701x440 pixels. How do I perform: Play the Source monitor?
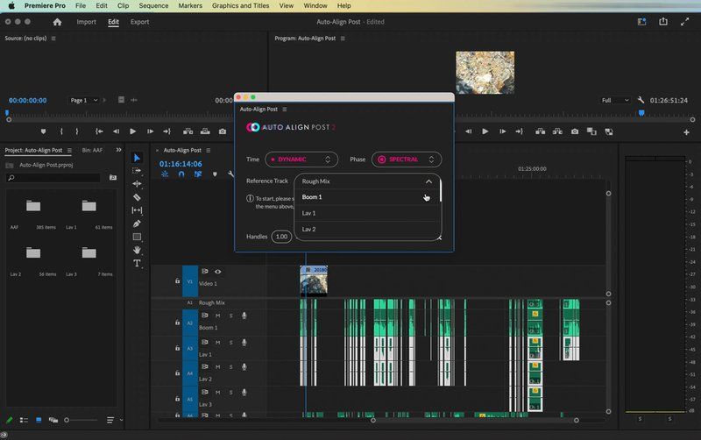tap(133, 131)
